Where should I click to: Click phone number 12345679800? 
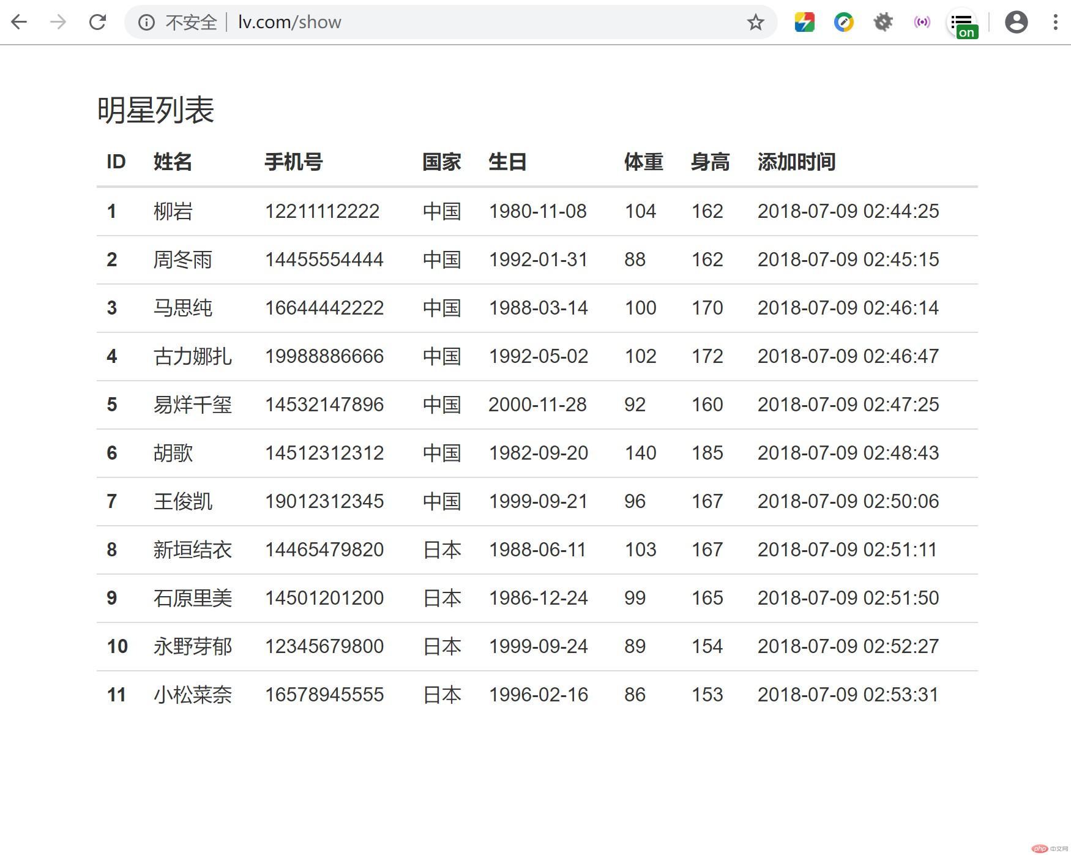coord(324,646)
